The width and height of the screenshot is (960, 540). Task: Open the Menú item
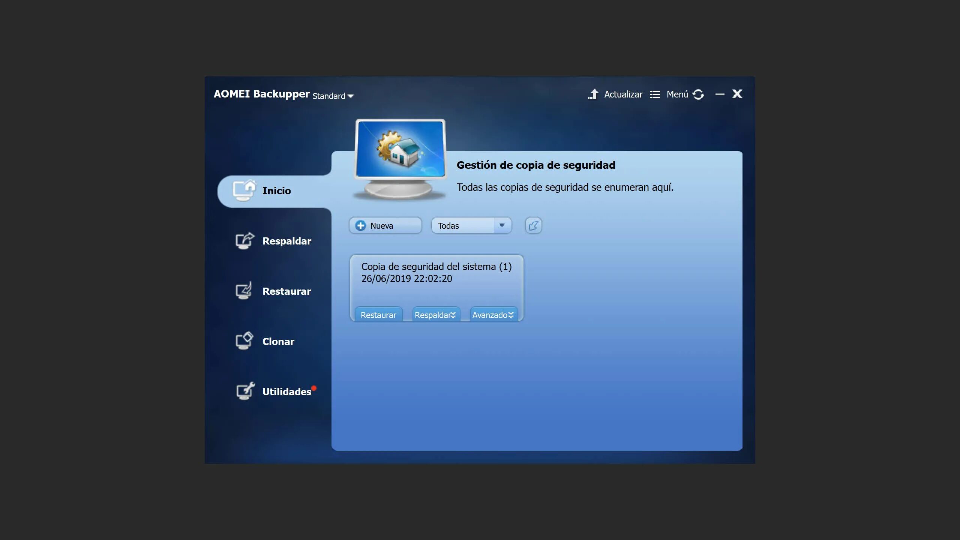click(677, 94)
